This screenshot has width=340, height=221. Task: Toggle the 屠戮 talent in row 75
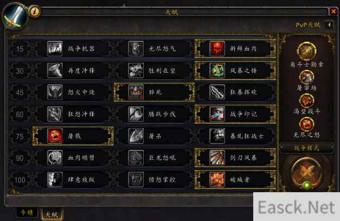[x=73, y=136]
